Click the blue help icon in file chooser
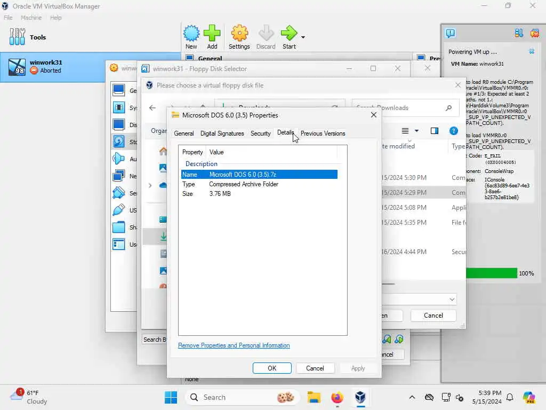The image size is (546, 410). pyautogui.click(x=453, y=131)
